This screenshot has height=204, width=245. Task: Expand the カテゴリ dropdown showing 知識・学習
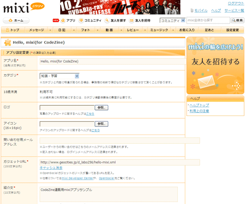point(59,76)
